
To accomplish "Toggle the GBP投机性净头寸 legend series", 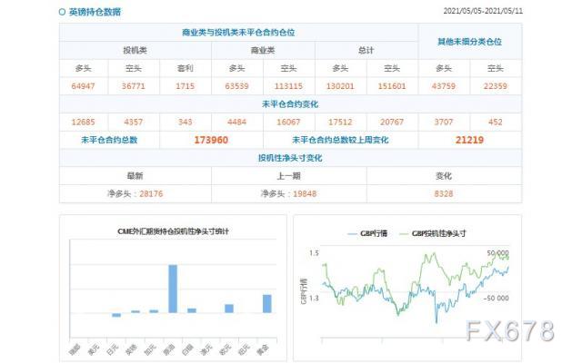I will 433,233.
